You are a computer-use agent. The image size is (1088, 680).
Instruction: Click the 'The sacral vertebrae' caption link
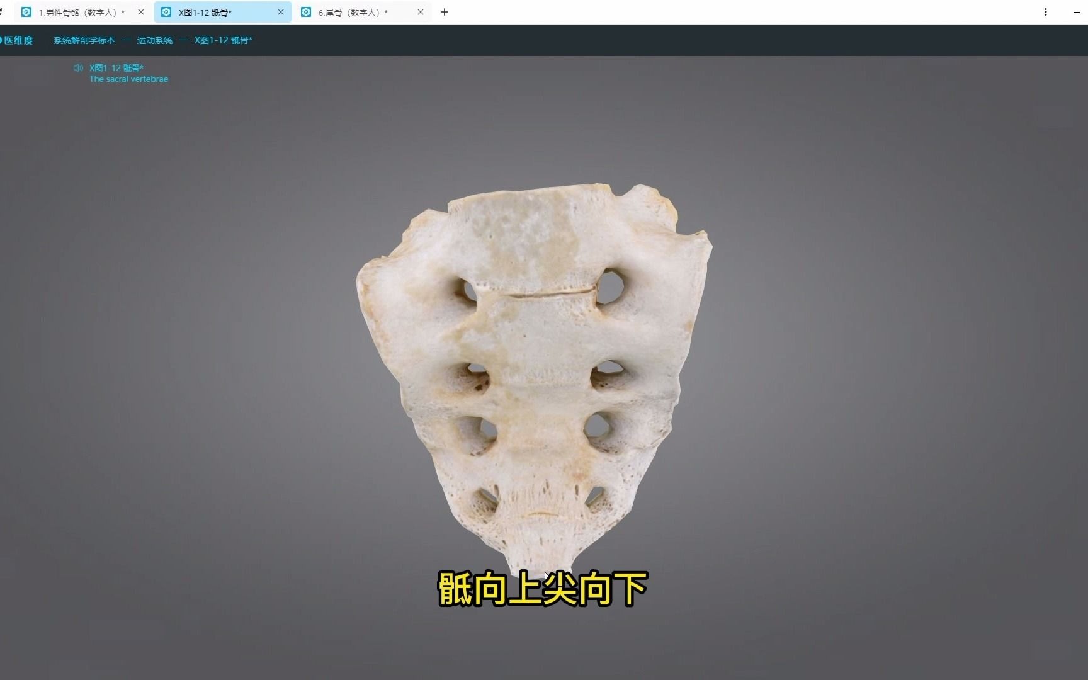pyautogui.click(x=128, y=79)
